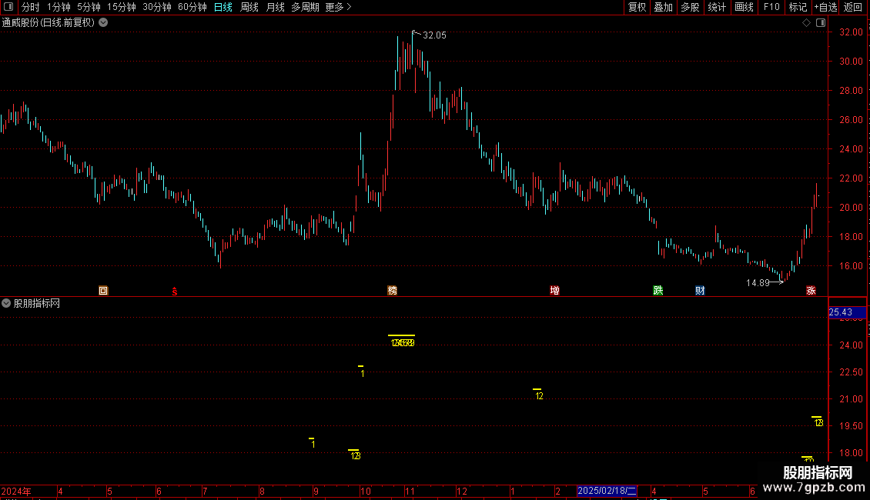The image size is (870, 500).
Task: Click the 32.05 high price label
Action: (x=434, y=35)
